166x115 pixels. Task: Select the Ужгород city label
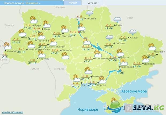click(12, 51)
